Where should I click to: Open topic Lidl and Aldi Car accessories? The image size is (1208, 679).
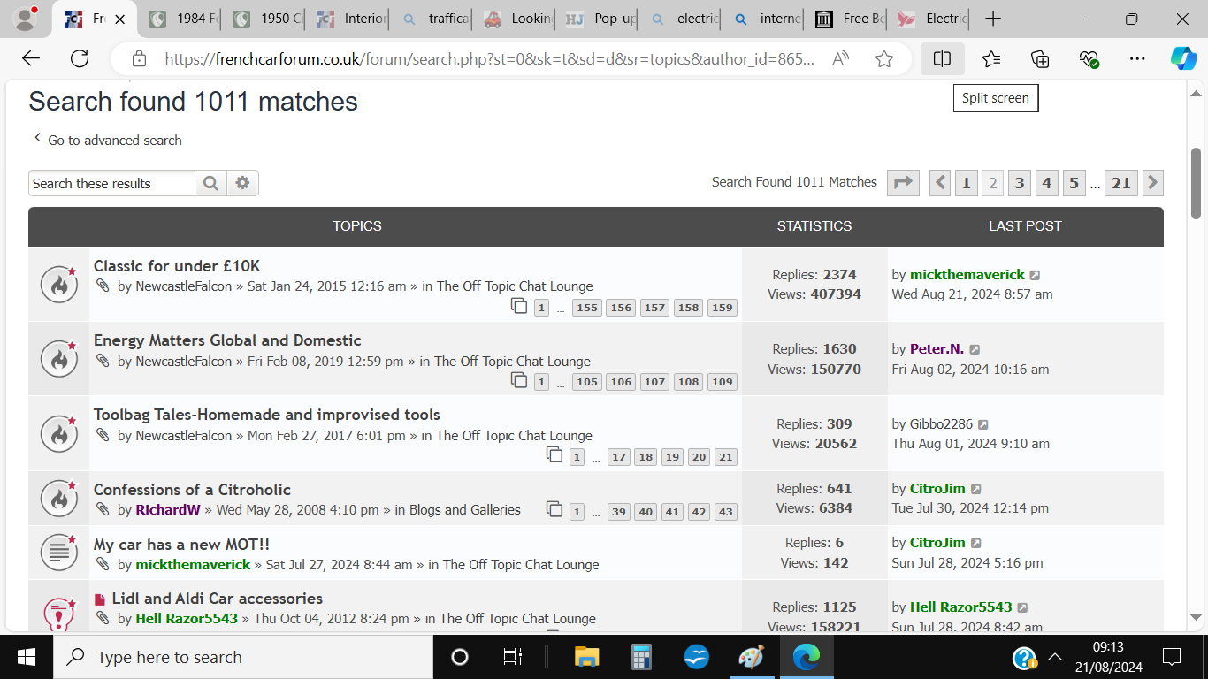pyautogui.click(x=218, y=599)
